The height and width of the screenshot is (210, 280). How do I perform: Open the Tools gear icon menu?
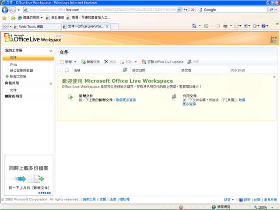coord(255,26)
